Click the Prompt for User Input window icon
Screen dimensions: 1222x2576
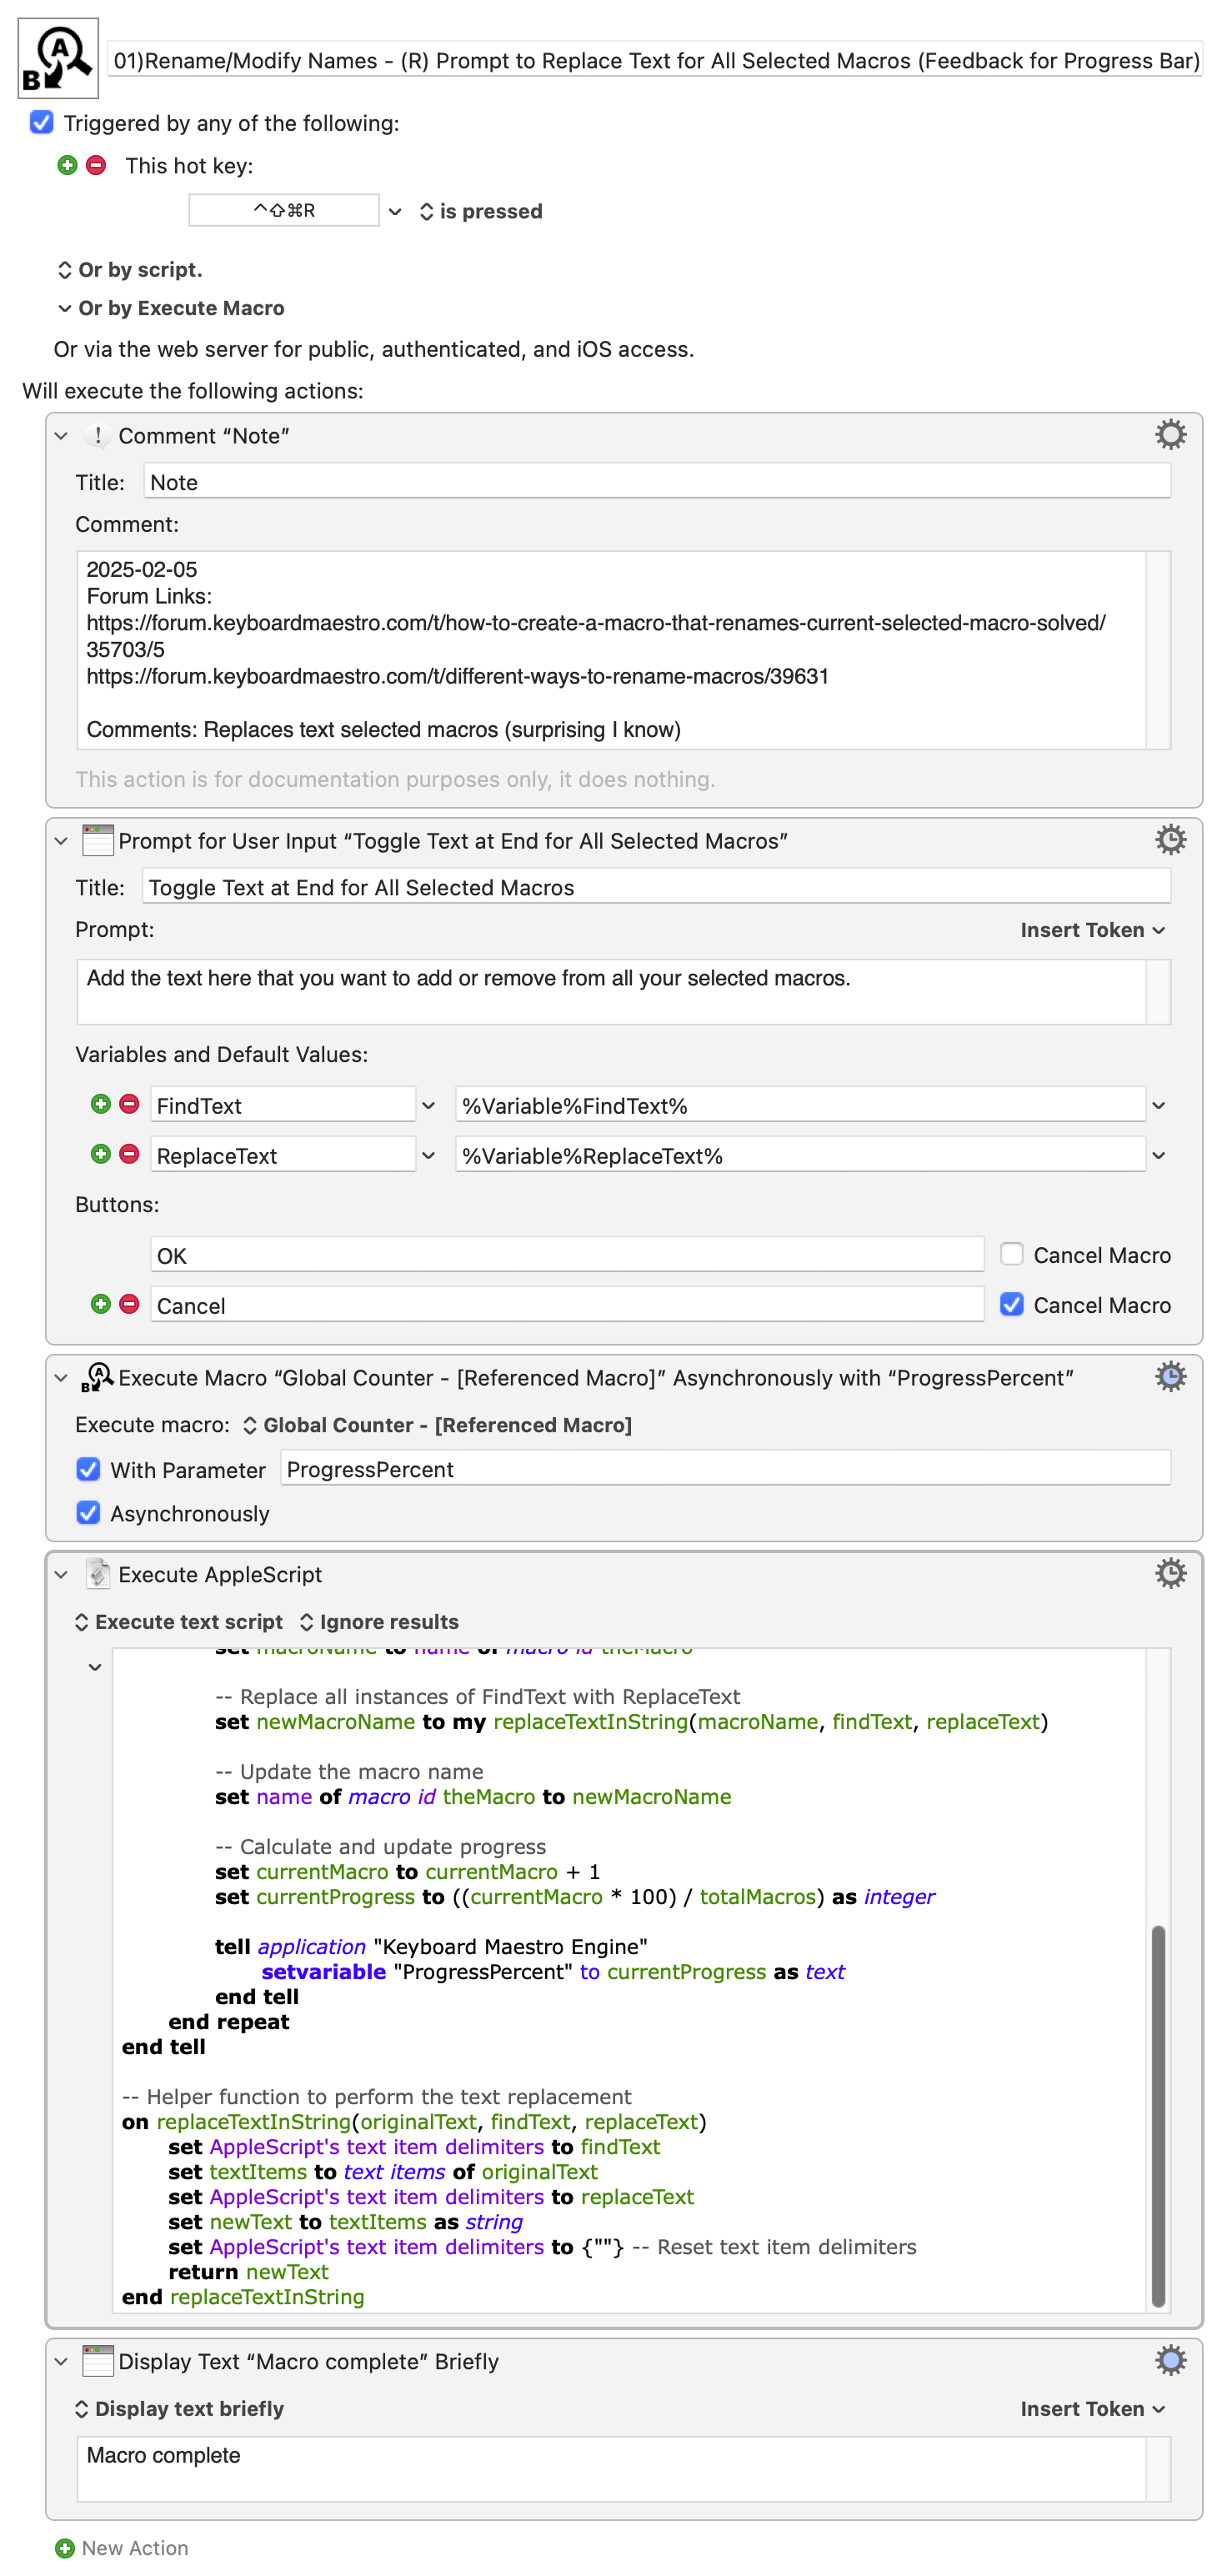pyautogui.click(x=97, y=840)
